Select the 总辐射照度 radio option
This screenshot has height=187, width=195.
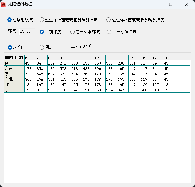click(x=10, y=20)
